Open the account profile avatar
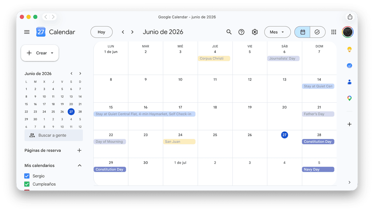The height and width of the screenshot is (212, 374). click(348, 32)
